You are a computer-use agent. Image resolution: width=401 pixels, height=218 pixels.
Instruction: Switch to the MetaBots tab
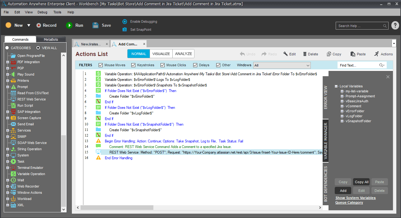pyautogui.click(x=51, y=39)
